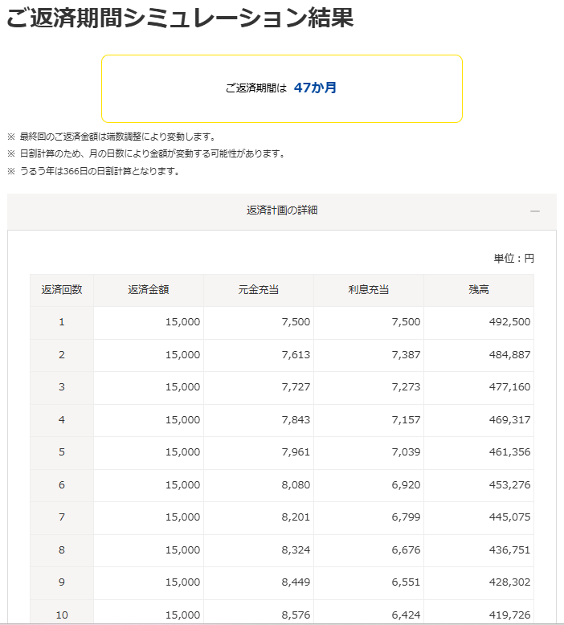This screenshot has height=625, width=564.
Task: Click the ご返済期間は label in result box
Action: point(256,88)
